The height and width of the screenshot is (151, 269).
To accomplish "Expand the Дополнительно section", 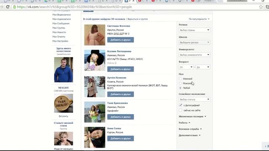I will [x=190, y=135].
